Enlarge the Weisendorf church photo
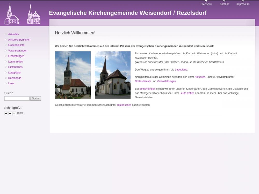The height and width of the screenshot is (194, 259). coord(73,75)
